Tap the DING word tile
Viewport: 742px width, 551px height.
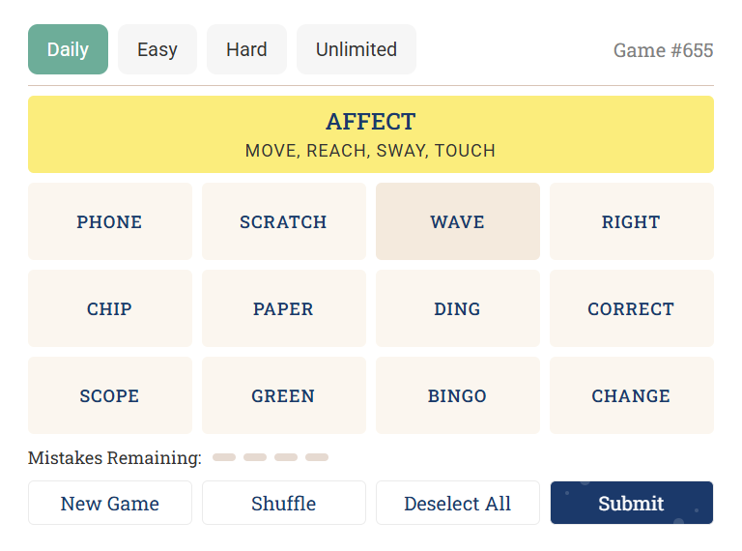(458, 308)
